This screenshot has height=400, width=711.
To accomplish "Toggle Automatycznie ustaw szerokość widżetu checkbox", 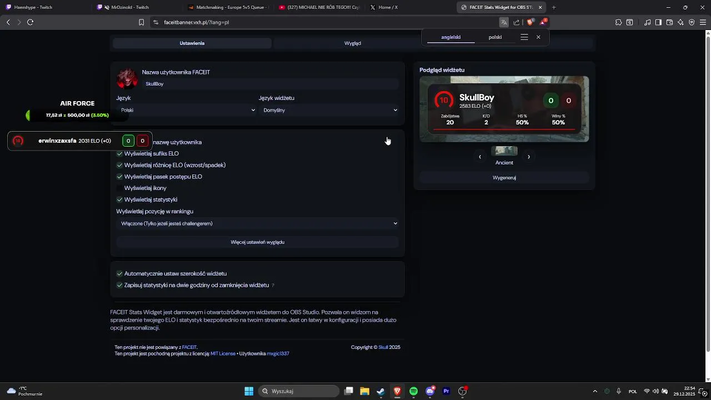I will pyautogui.click(x=119, y=274).
